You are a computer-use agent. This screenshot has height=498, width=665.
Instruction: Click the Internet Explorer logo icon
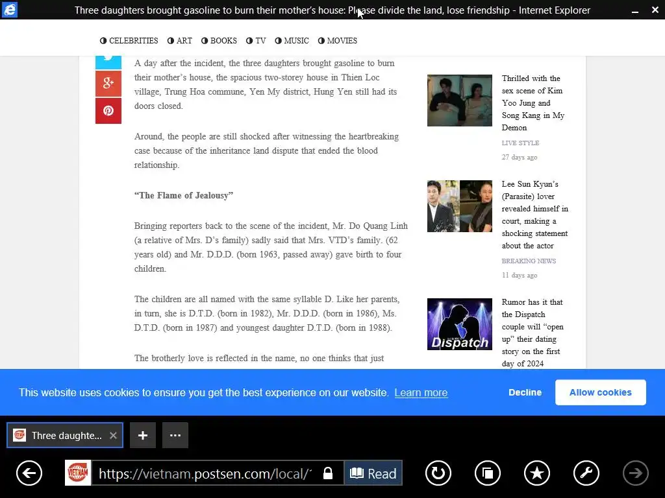click(9, 9)
